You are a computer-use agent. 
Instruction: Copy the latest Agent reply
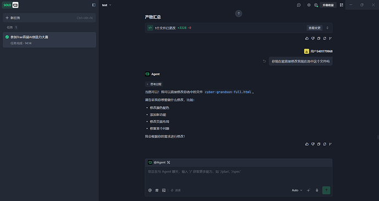319,144
